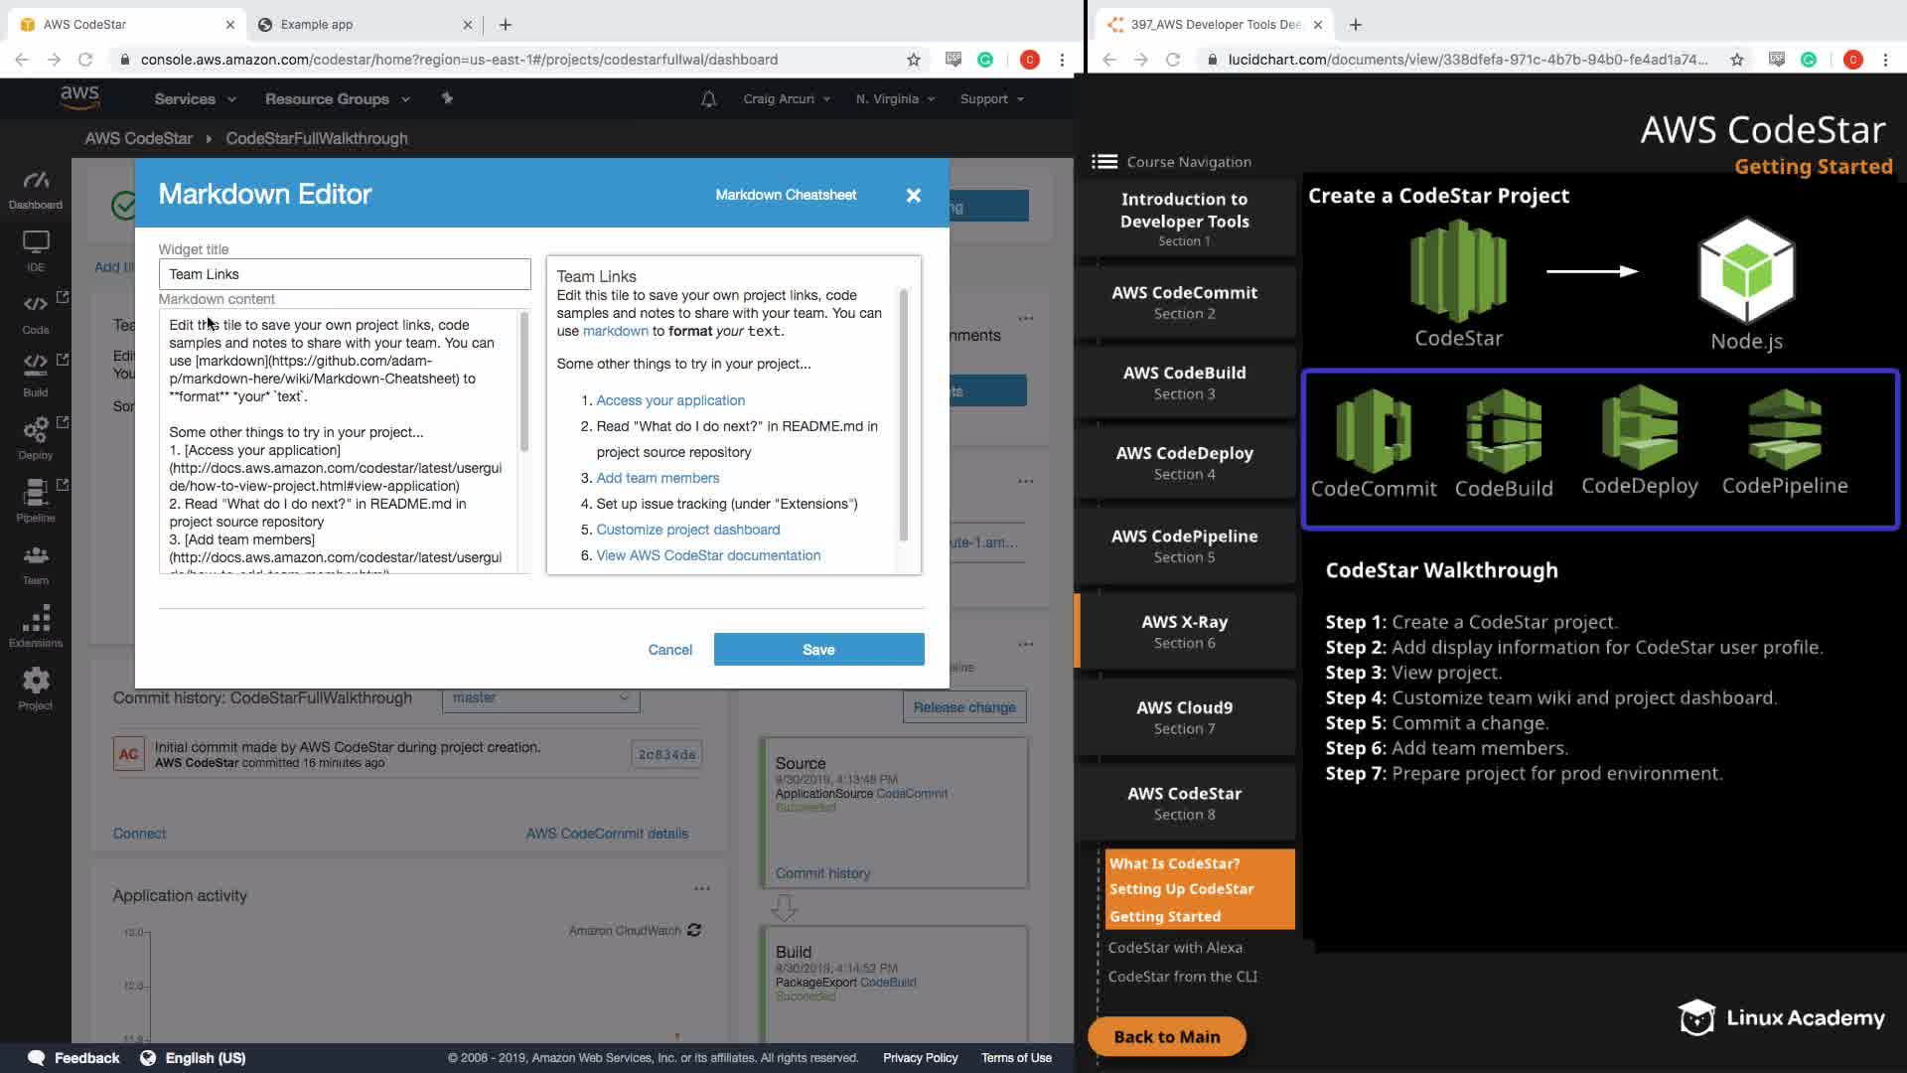Open the IDE sidebar icon
The height and width of the screenshot is (1073, 1907).
(x=36, y=250)
